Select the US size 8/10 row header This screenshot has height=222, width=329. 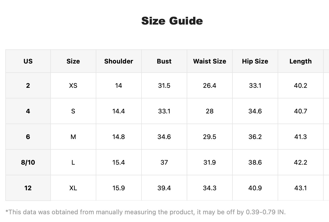[x=28, y=162]
